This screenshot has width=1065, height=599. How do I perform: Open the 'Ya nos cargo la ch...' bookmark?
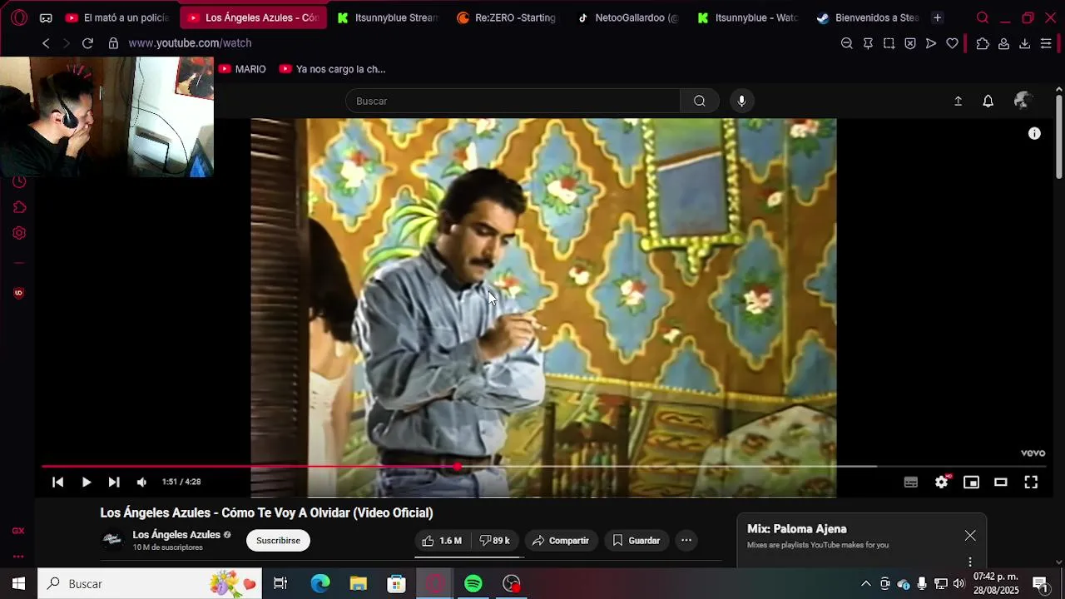(332, 69)
